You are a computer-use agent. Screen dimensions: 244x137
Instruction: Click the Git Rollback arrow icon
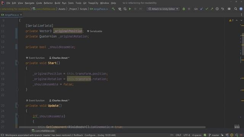(x=223, y=9)
